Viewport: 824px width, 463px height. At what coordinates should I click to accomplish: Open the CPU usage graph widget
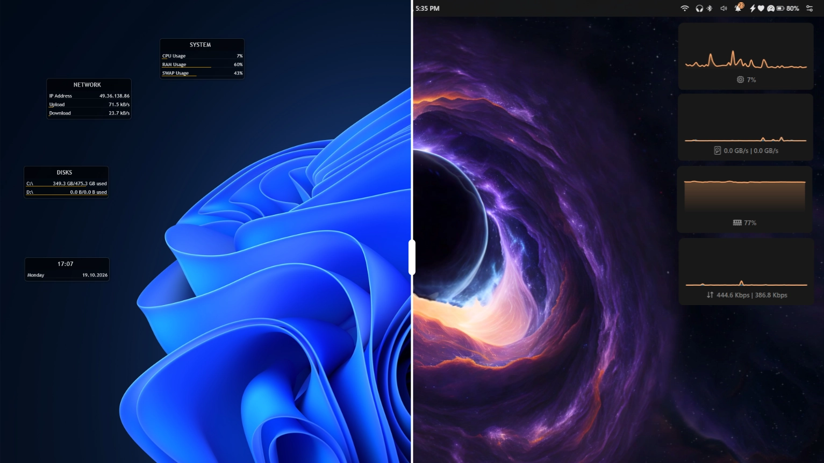[x=746, y=56]
